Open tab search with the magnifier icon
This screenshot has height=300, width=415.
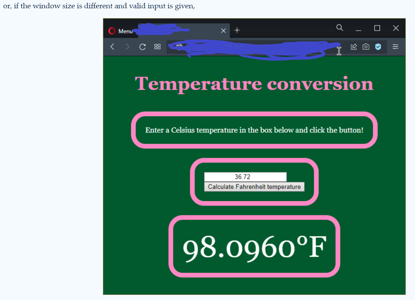tap(339, 27)
